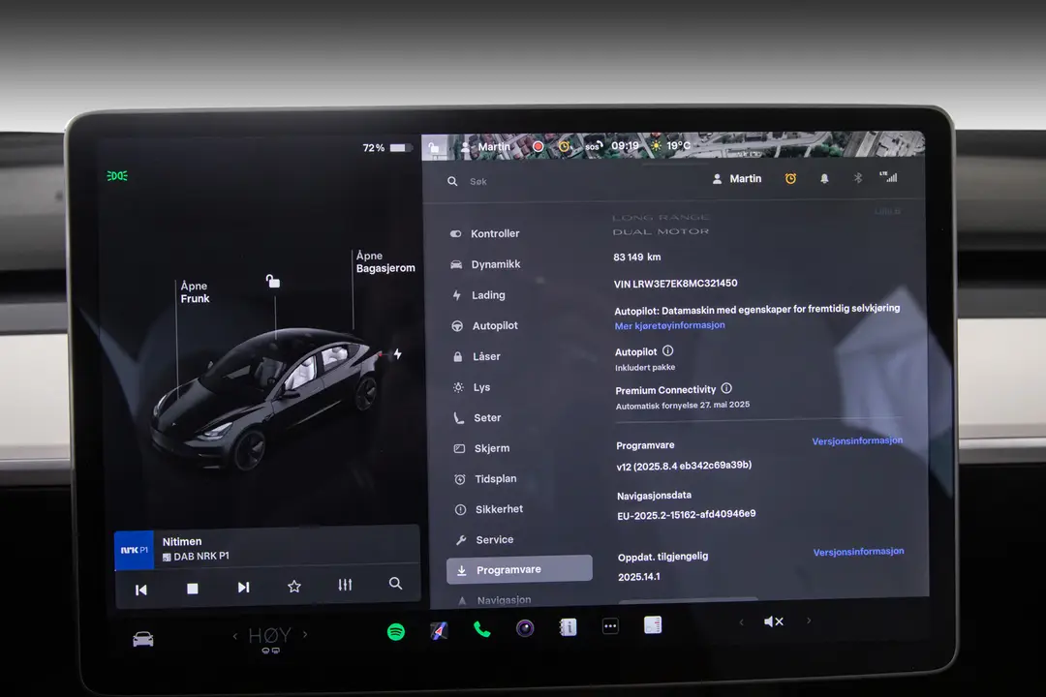Open Mer kjøretøyinformasjon link

point(670,325)
